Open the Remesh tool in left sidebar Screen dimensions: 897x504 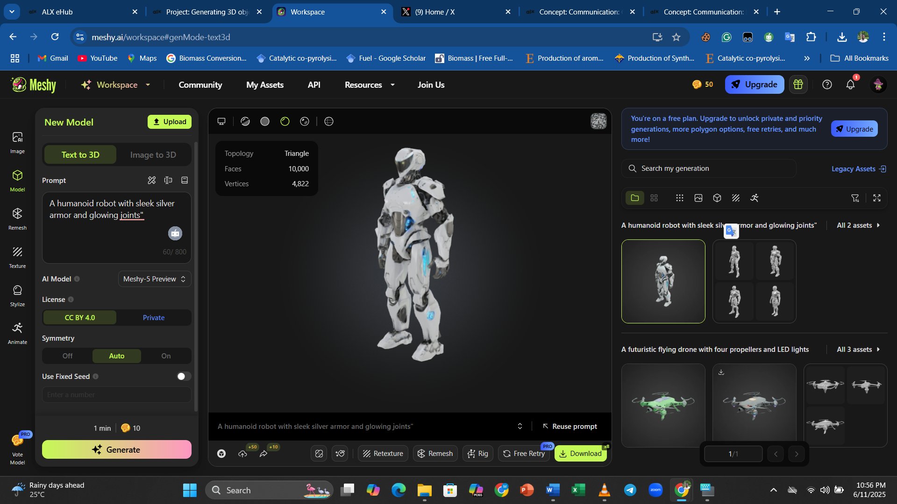tap(17, 218)
